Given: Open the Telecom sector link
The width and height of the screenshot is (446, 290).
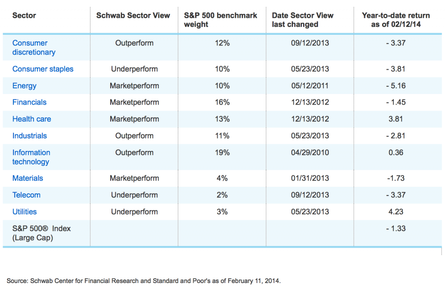Looking at the screenshot, I should point(26,195).
